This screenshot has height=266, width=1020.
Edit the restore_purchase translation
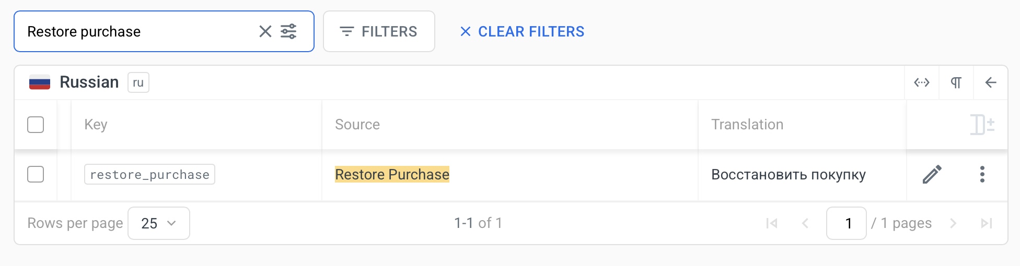932,174
